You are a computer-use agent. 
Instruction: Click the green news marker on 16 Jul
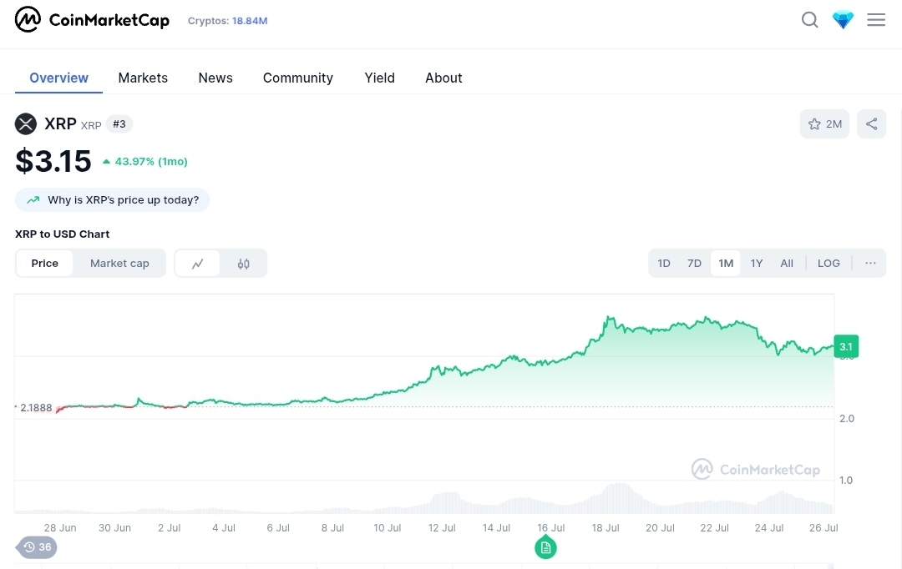pyautogui.click(x=545, y=547)
